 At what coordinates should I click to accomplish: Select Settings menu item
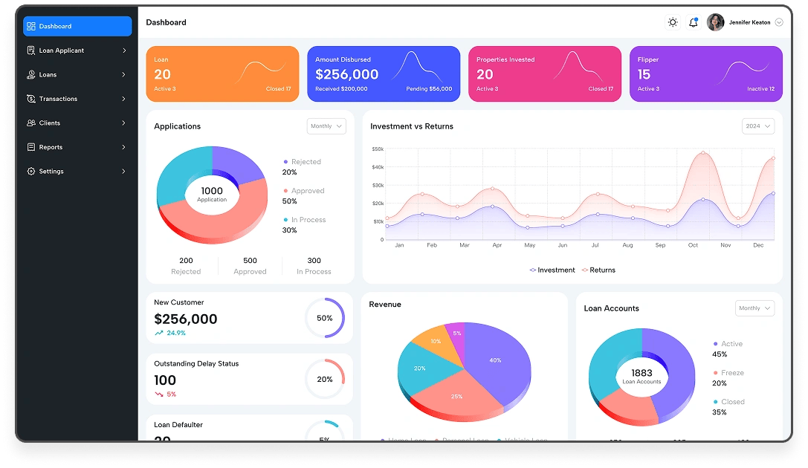[x=77, y=172]
